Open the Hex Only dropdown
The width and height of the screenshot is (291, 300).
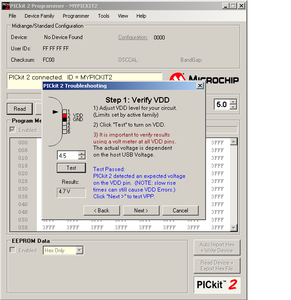[80, 250]
